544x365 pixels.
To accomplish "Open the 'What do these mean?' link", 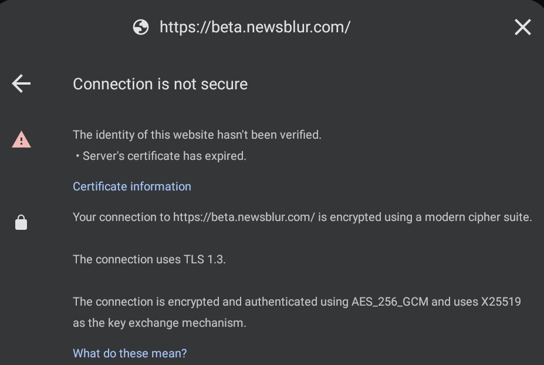I will 130,353.
